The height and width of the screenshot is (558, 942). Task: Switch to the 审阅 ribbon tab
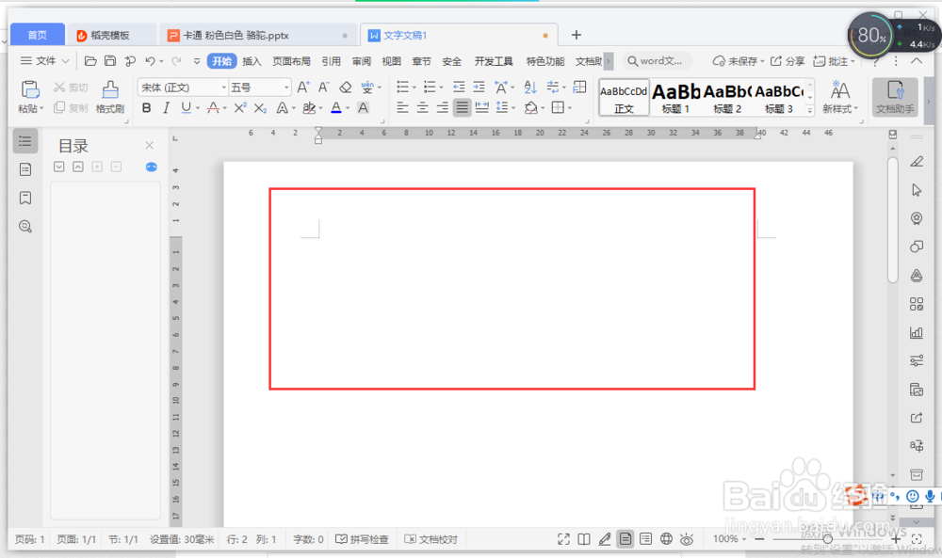coord(361,61)
